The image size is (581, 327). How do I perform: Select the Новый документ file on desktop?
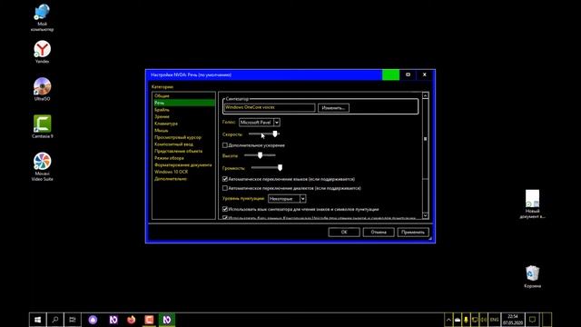click(x=532, y=203)
